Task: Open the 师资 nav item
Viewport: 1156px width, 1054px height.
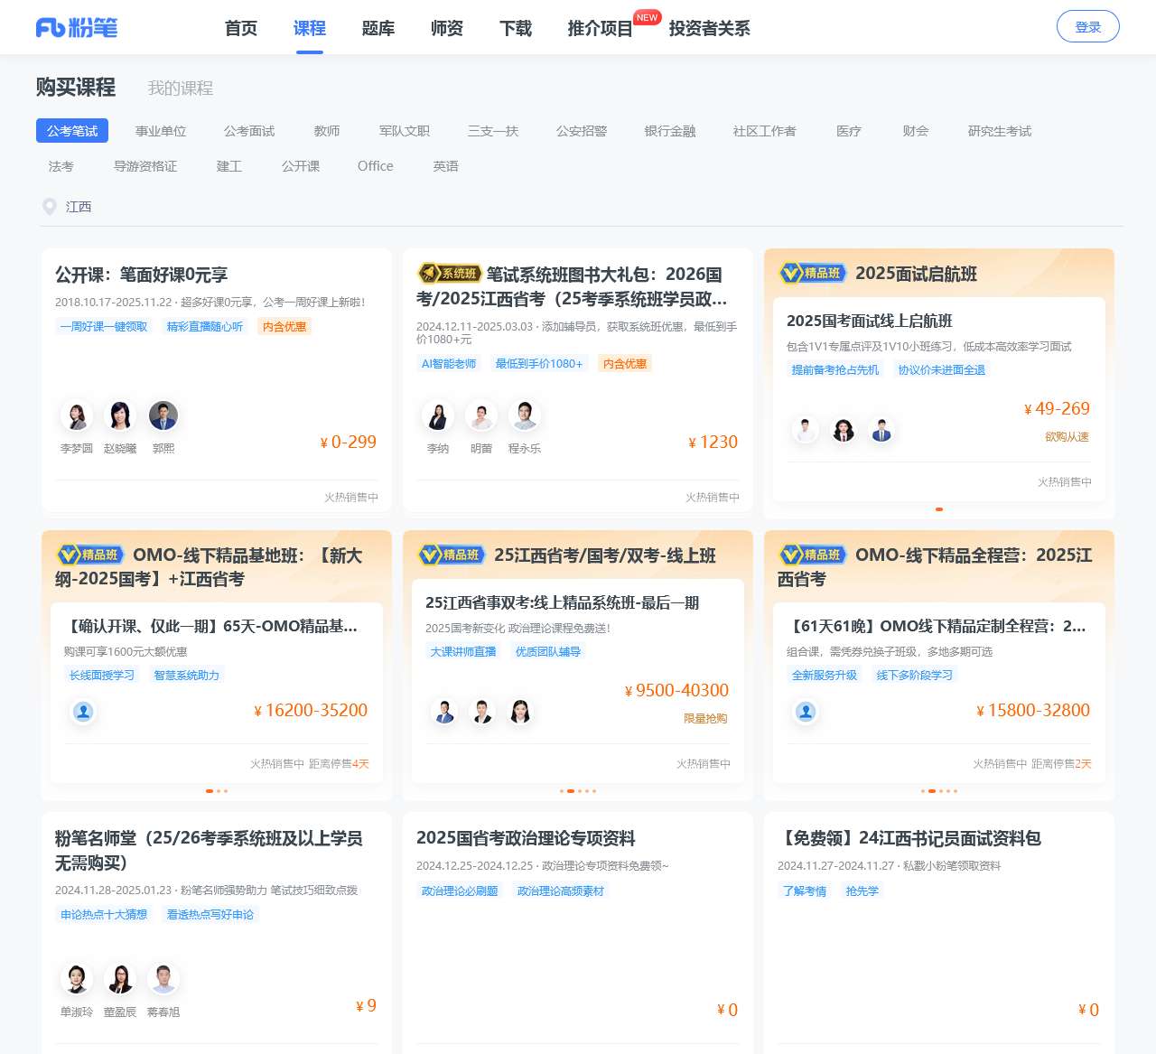Action: coord(447,28)
